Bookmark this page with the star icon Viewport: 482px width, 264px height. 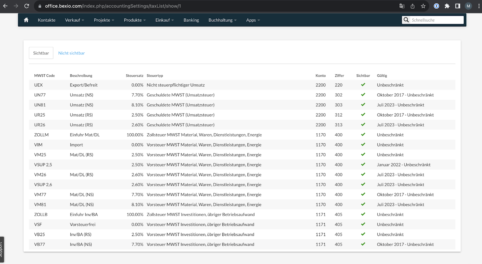pyautogui.click(x=423, y=6)
